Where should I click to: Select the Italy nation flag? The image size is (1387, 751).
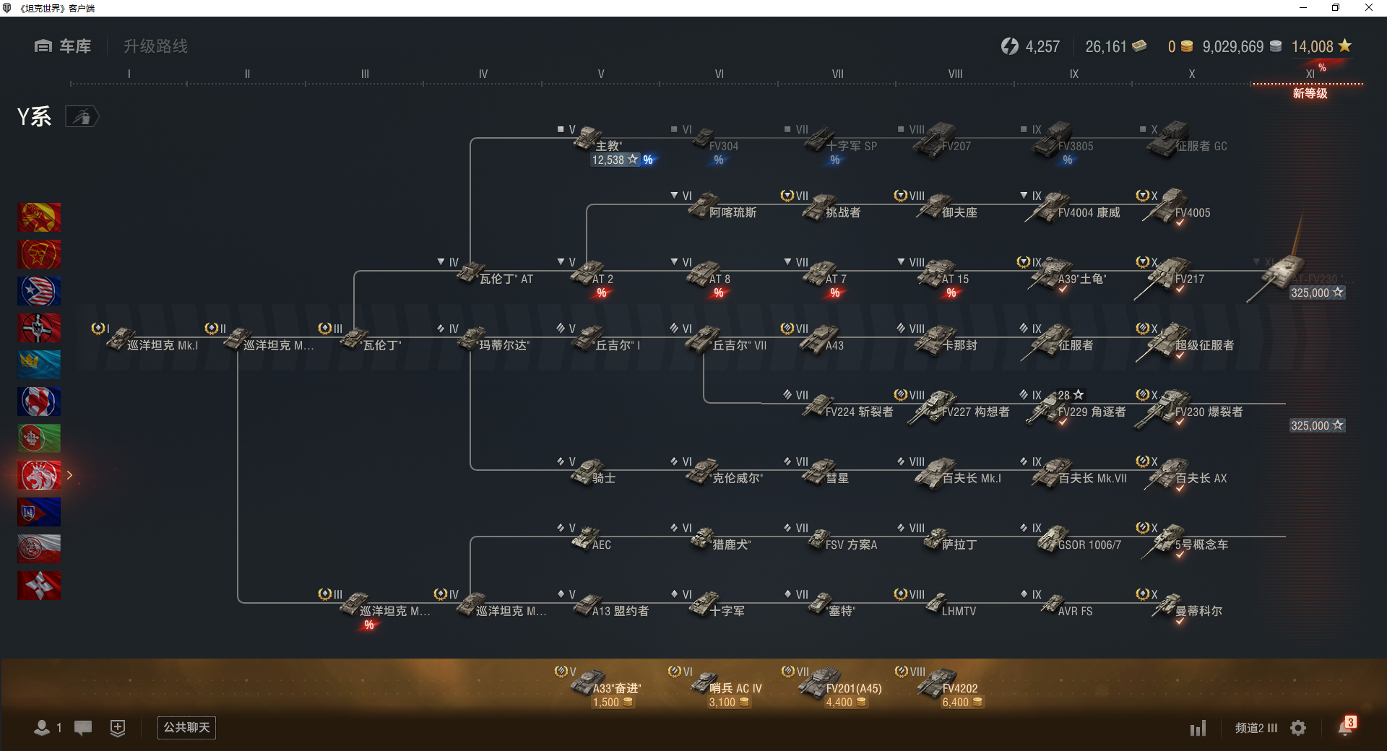tap(39, 438)
